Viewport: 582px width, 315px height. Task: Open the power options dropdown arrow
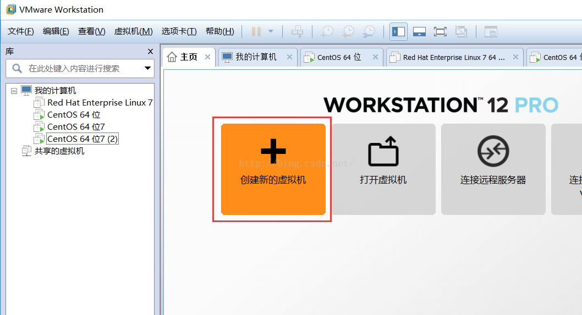pos(271,31)
